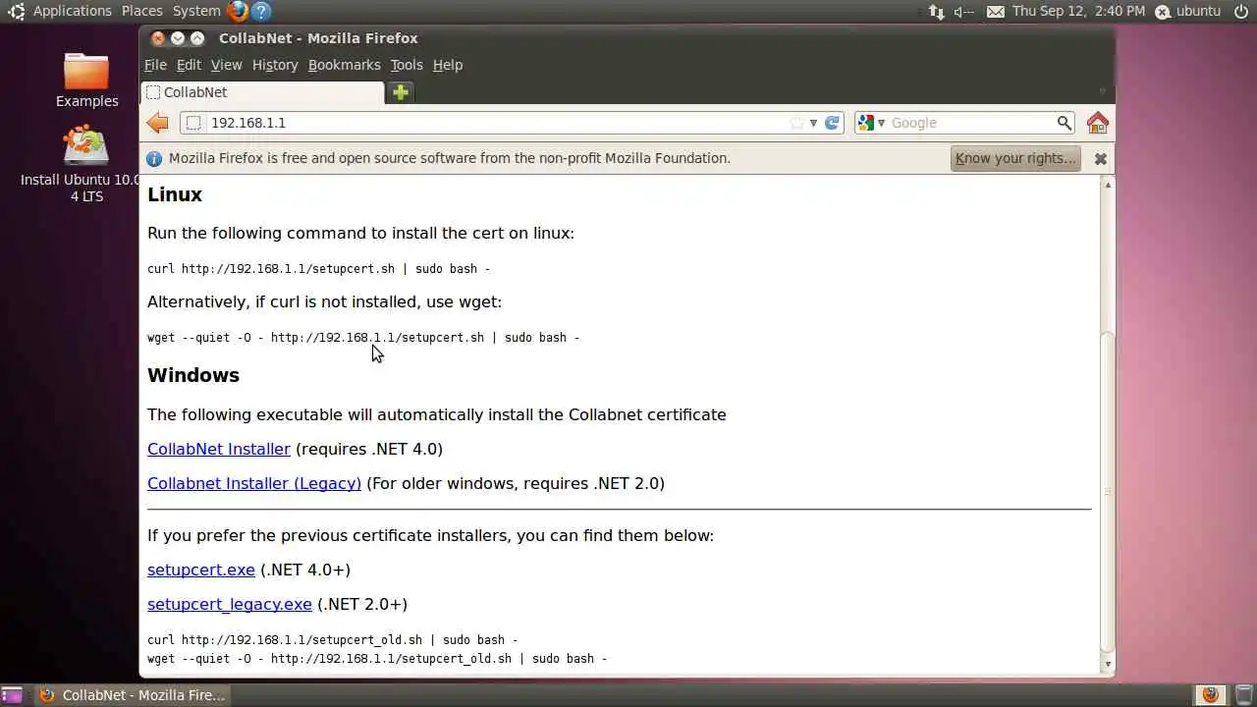Download the setupcert.exe link
1257x707 pixels.
201,570
